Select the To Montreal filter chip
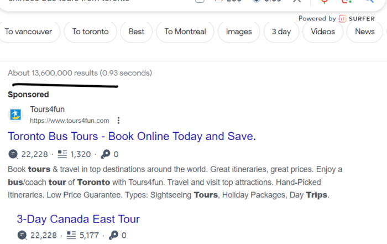The width and height of the screenshot is (387, 244). tap(185, 32)
